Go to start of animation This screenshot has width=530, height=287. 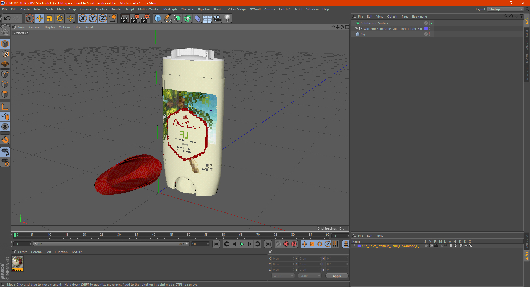pyautogui.click(x=216, y=244)
